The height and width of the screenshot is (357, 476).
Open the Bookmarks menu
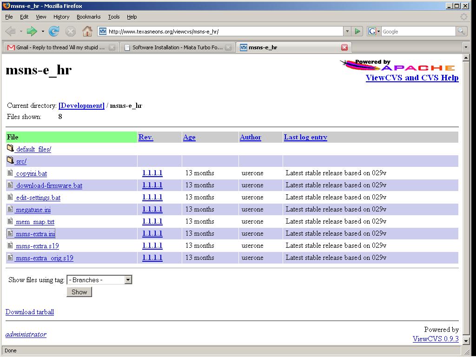tap(88, 17)
